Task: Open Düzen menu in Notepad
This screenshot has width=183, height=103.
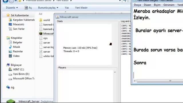Action: point(148,5)
